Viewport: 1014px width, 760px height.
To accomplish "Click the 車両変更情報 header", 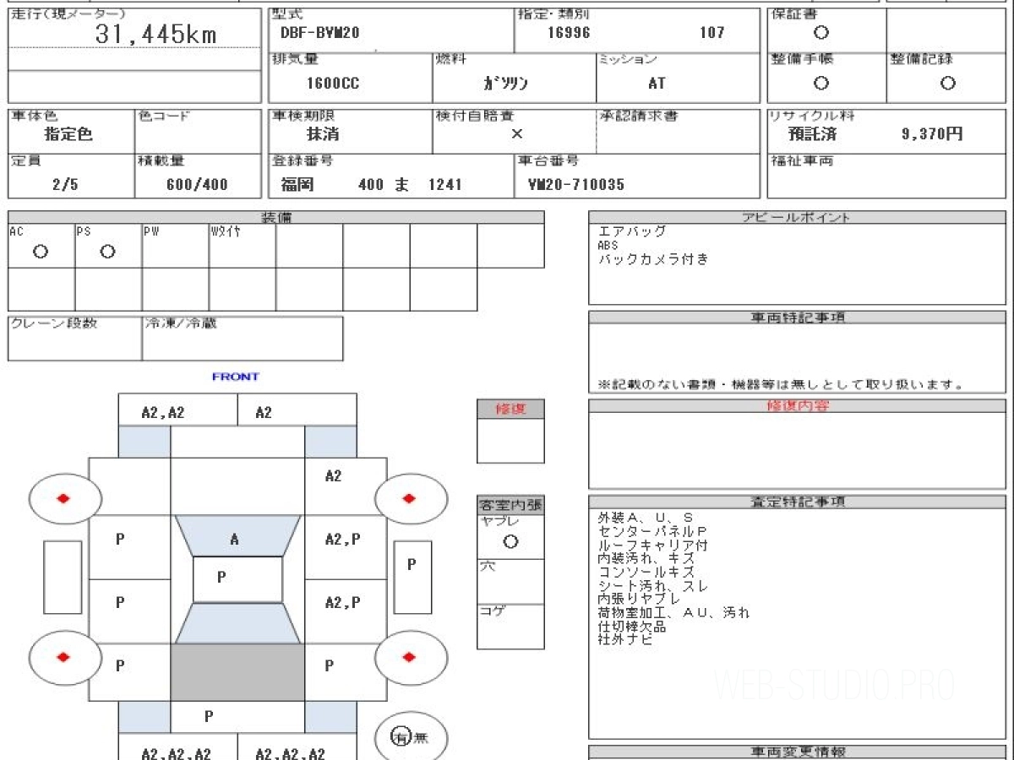I will [x=798, y=752].
